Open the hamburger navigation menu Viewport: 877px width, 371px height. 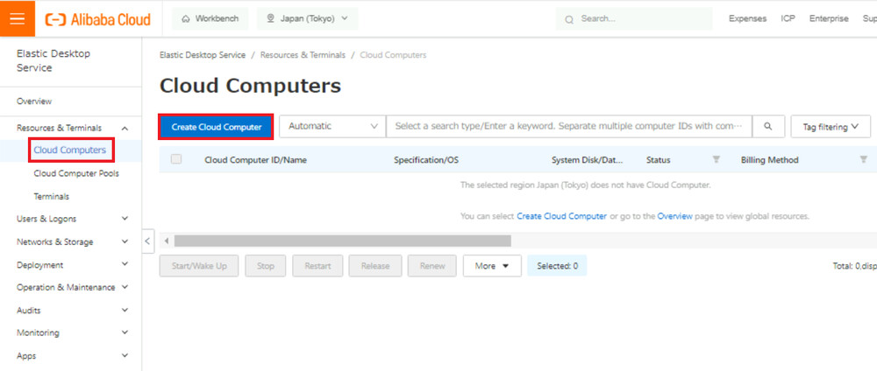coord(18,18)
